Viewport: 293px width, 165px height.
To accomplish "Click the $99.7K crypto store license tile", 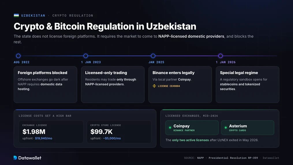I will click(119, 132).
